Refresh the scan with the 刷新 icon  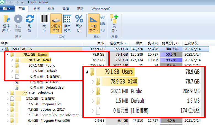[x=29, y=19]
